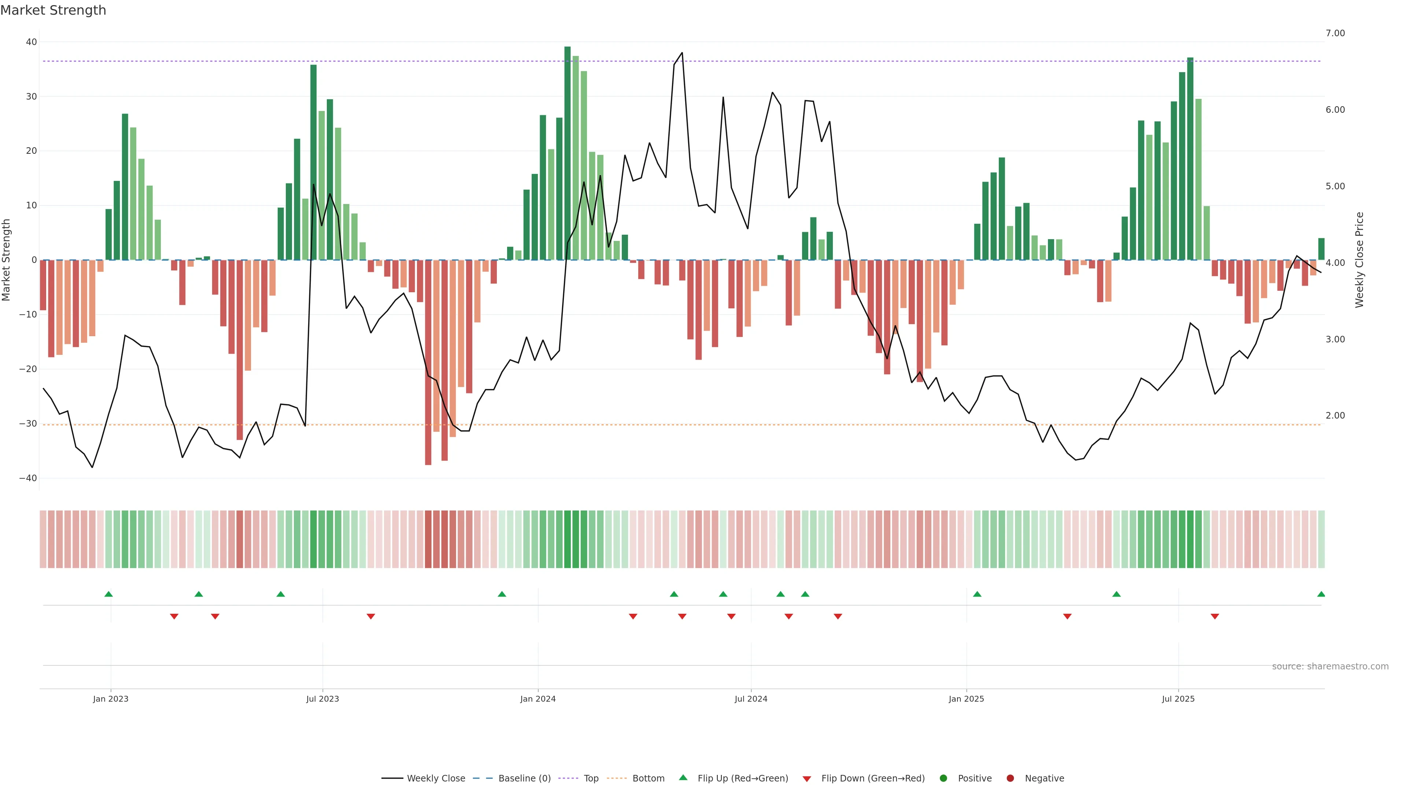Click the tallest green bar near Jan 2024
Screen dimensions: 1407x791
568,153
